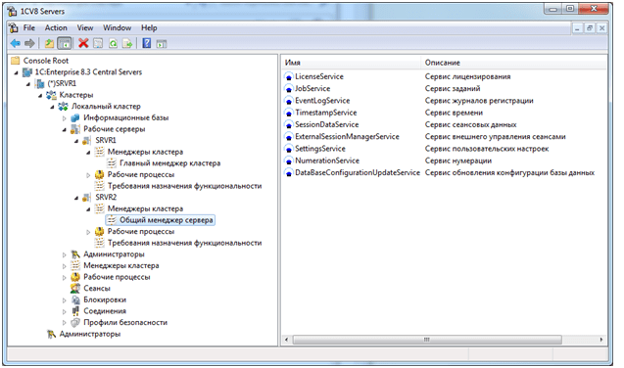
Task: Click the Export List toolbar icon
Action: (127, 43)
